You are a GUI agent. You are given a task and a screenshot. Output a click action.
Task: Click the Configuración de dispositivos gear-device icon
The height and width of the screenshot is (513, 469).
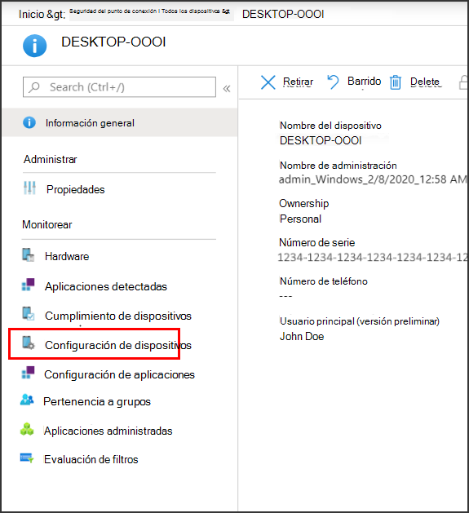29,343
